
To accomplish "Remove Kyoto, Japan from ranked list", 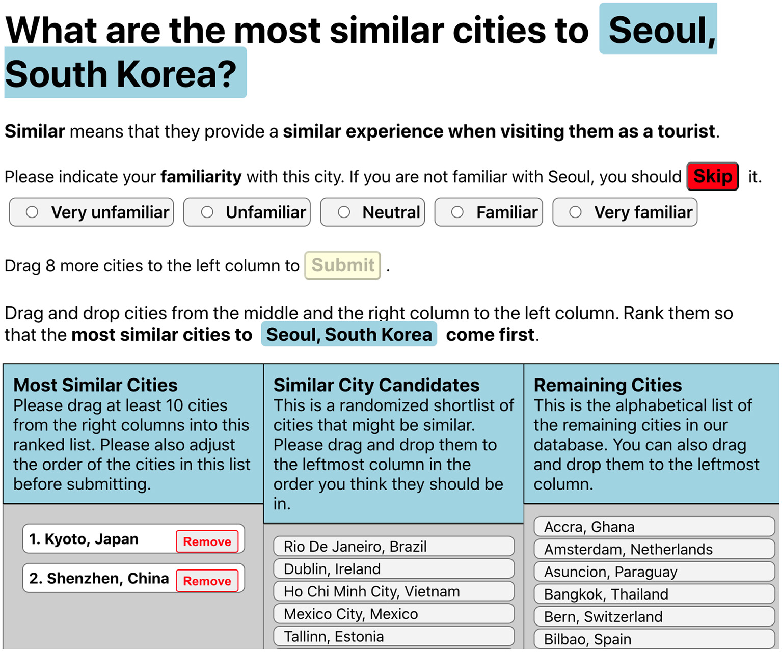I will (207, 541).
